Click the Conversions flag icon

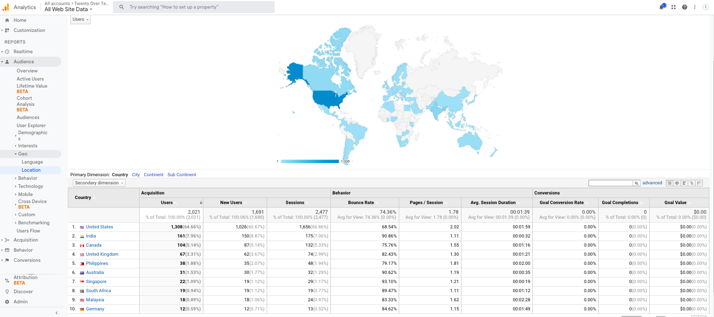(x=7, y=260)
